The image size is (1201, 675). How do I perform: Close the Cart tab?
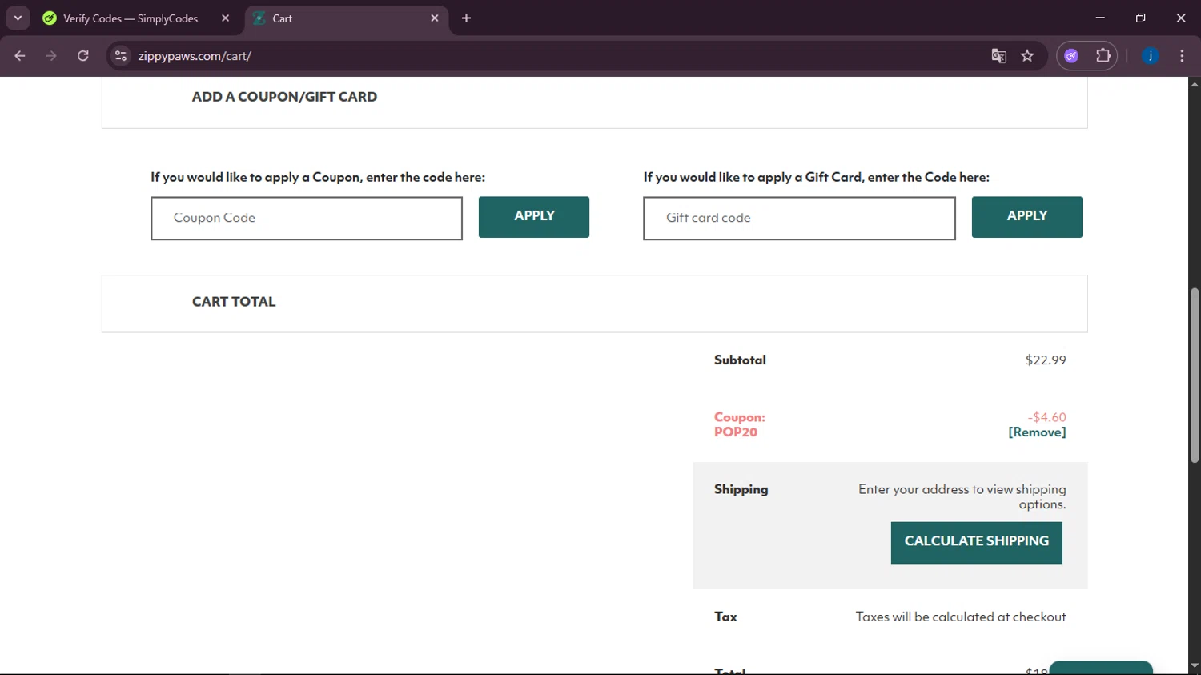435,18
